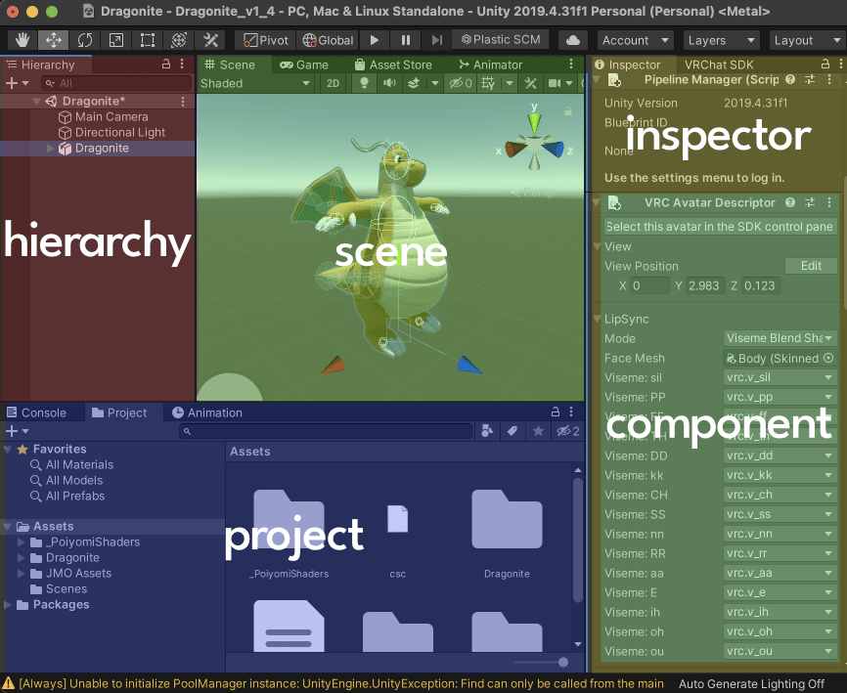Lock the Inspector panel

[x=825, y=65]
